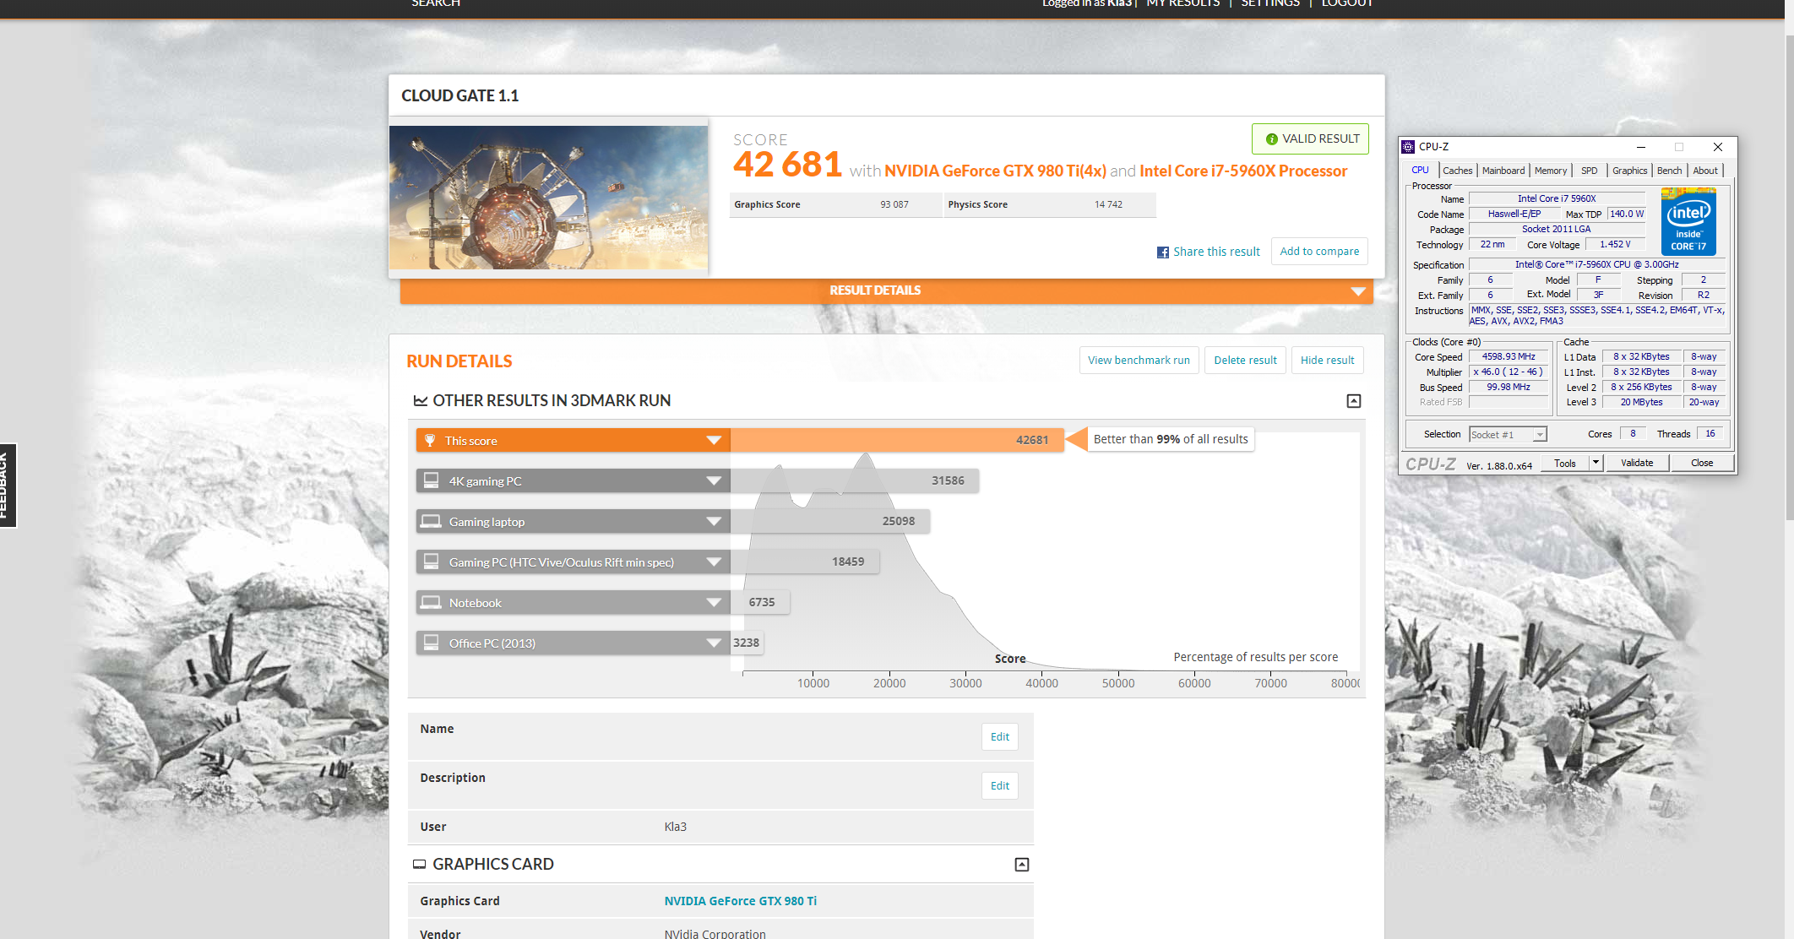Switch to the Graphics tab in CPU-Z
Image resolution: width=1794 pixels, height=939 pixels.
[x=1629, y=171]
